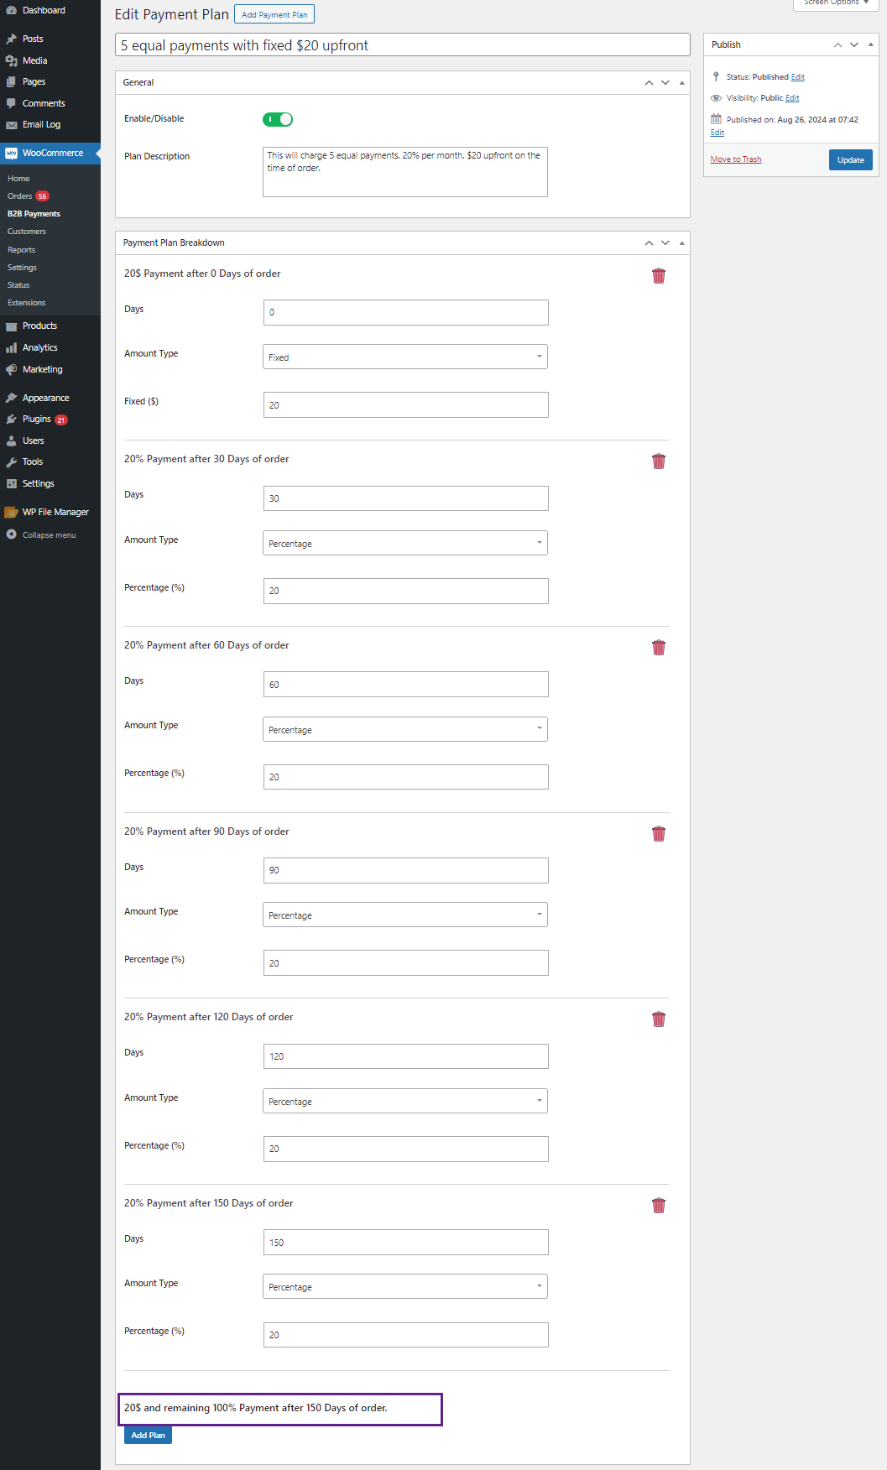
Task: Click the Plan Description text area
Action: pos(405,172)
